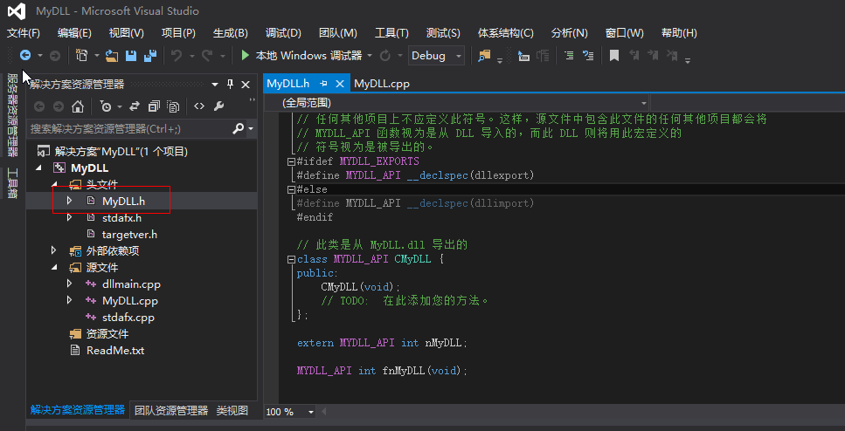Select ReadMe.txt in the solution tree
Image resolution: width=845 pixels, height=431 pixels.
pos(114,351)
